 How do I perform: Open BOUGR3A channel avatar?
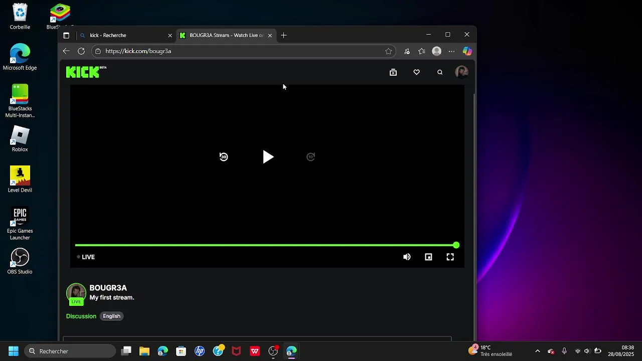point(76,293)
